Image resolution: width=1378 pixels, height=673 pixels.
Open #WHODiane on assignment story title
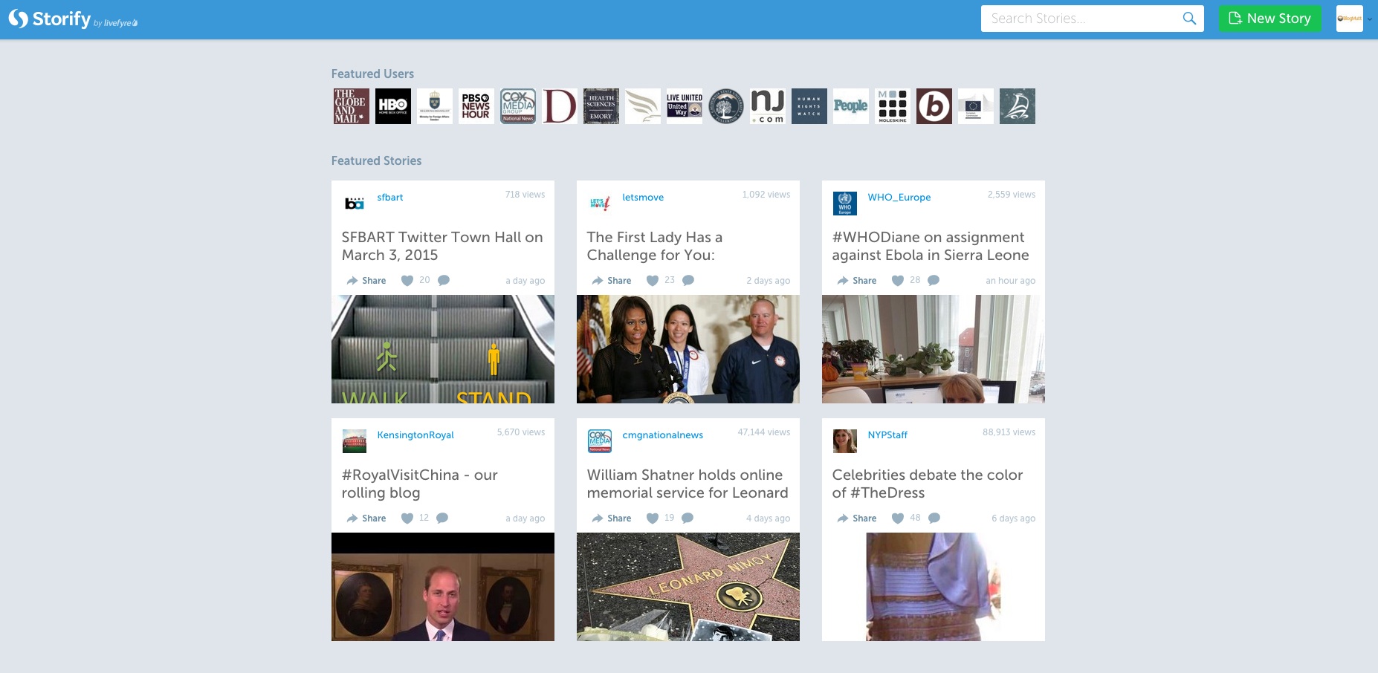931,246
